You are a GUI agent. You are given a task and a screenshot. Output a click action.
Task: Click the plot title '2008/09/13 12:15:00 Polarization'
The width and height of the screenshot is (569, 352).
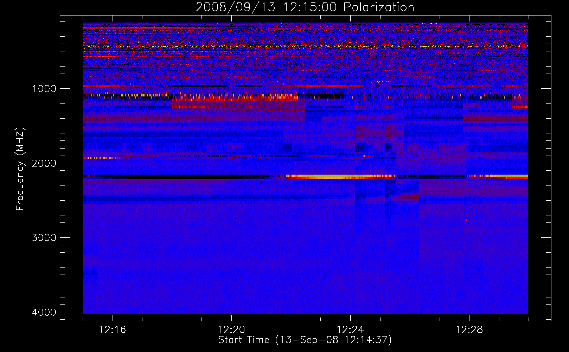point(305,7)
